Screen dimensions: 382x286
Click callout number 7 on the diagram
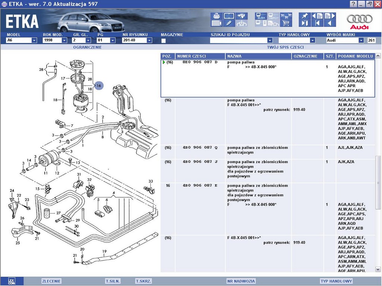tap(72, 126)
